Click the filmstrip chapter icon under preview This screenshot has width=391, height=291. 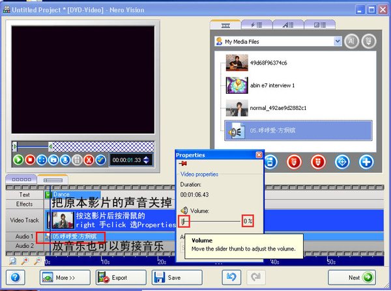coord(77,159)
